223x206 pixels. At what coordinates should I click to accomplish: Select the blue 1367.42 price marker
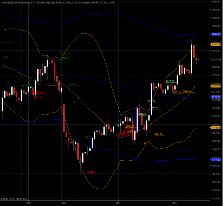point(216,160)
